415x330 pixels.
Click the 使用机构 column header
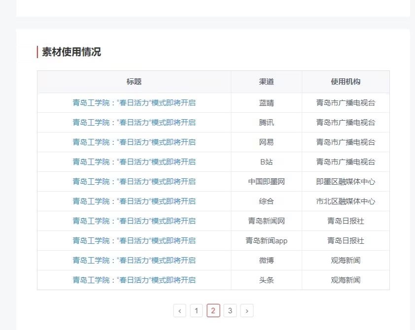[x=346, y=82]
